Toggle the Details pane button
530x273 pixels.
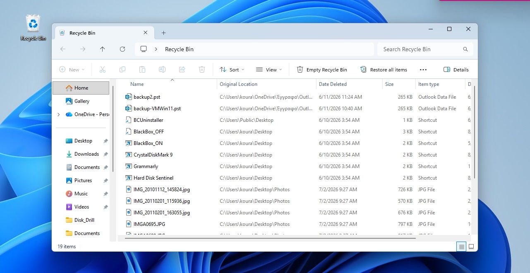tap(456, 69)
